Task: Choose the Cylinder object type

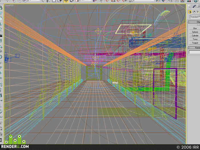Action: pyautogui.click(x=195, y=36)
